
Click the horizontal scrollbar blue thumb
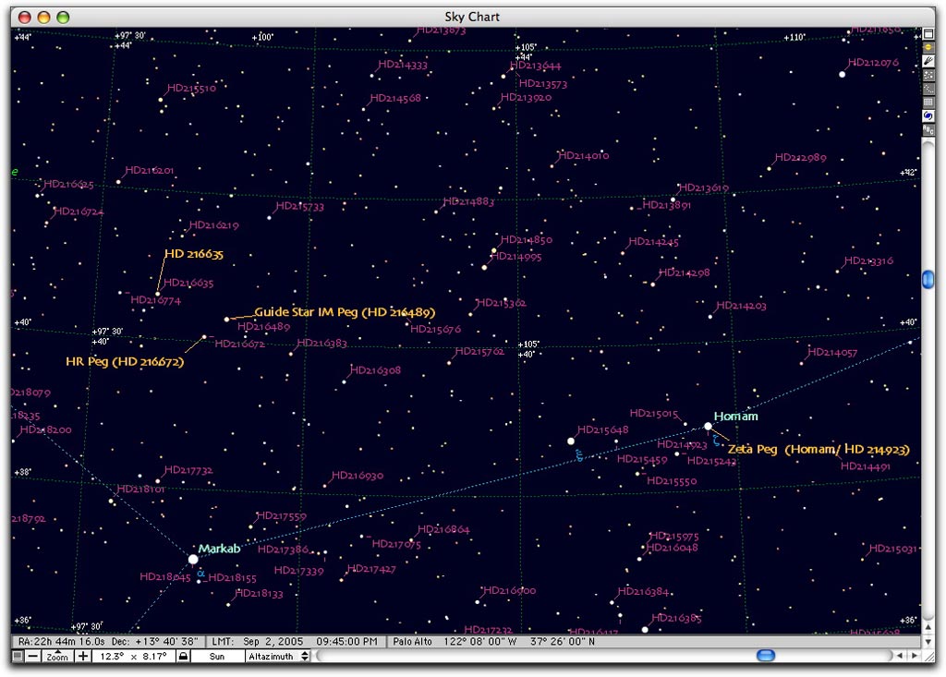coord(766,655)
